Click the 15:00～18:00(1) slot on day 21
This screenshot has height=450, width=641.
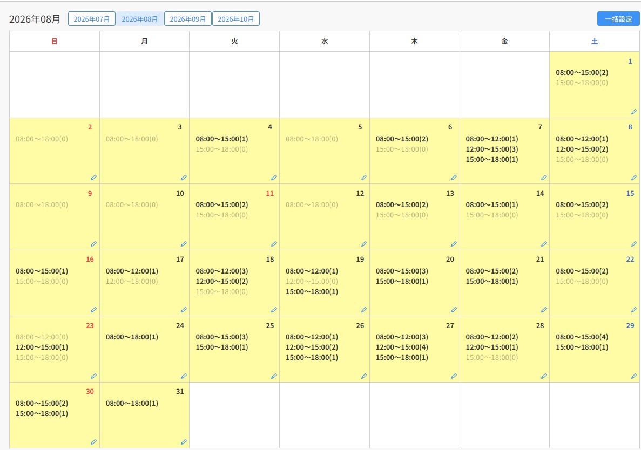coord(492,281)
